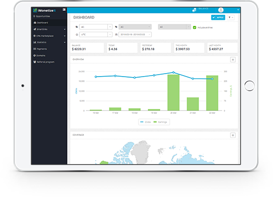
Task: Click the 21 Mar clicks data point
Action: tap(193, 79)
